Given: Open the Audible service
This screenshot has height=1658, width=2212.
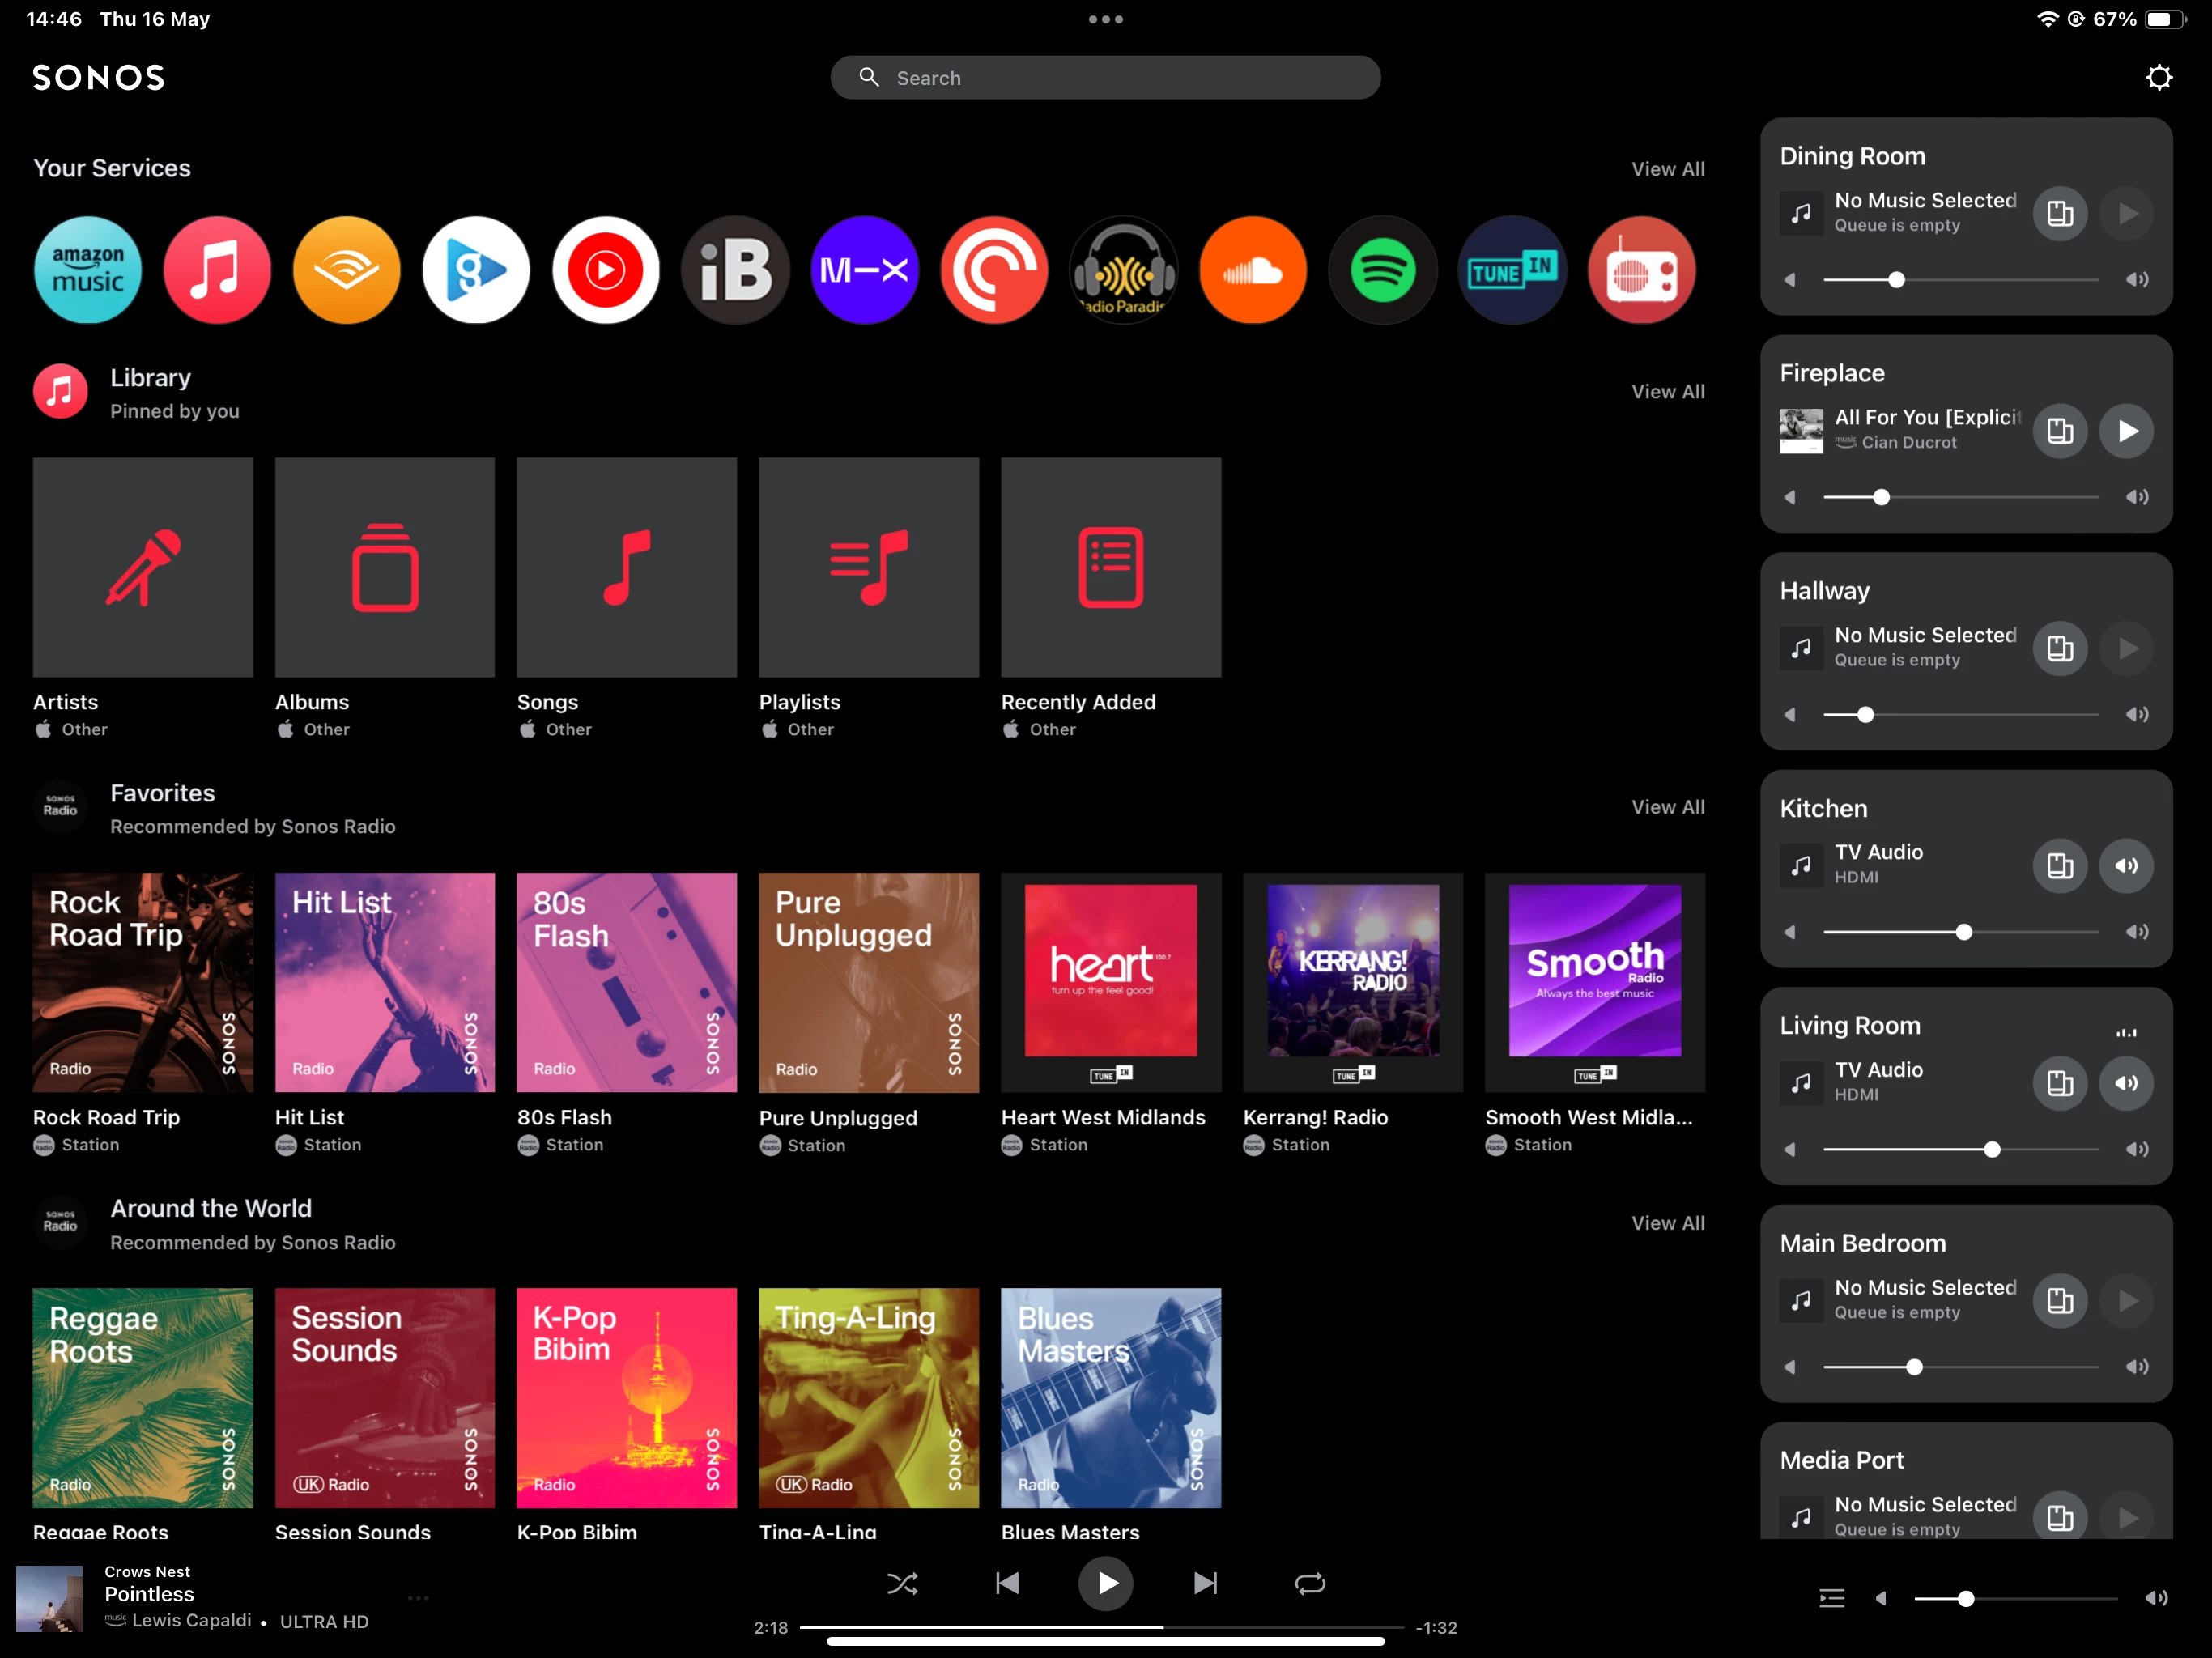Looking at the screenshot, I should 347,270.
